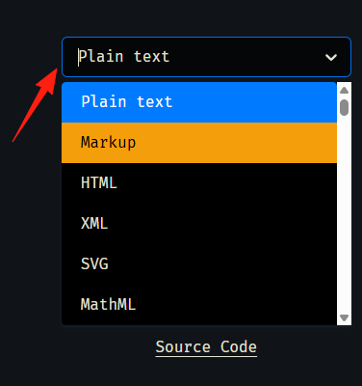Viewport: 362px width, 386px height.
Task: Click the gray scrollbar thumb in the list
Action: [344, 107]
